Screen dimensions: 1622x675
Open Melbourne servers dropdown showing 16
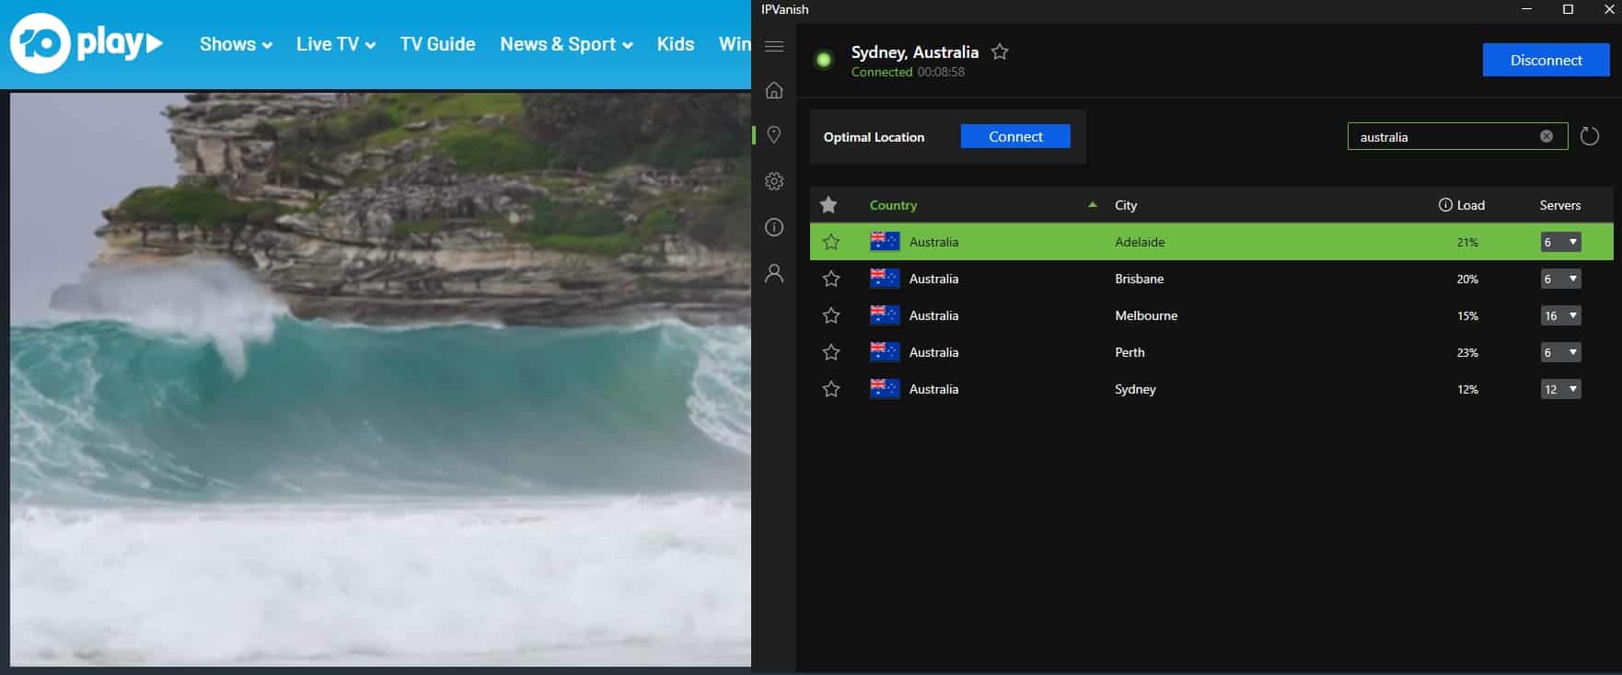tap(1560, 315)
